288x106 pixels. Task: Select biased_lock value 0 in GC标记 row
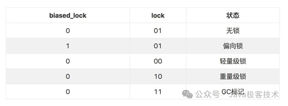tap(68, 92)
